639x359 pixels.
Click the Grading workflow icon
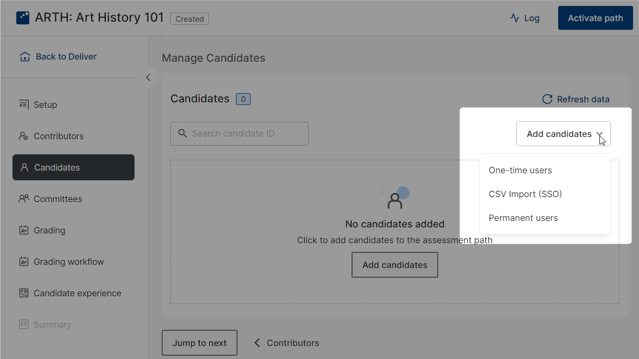point(24,262)
